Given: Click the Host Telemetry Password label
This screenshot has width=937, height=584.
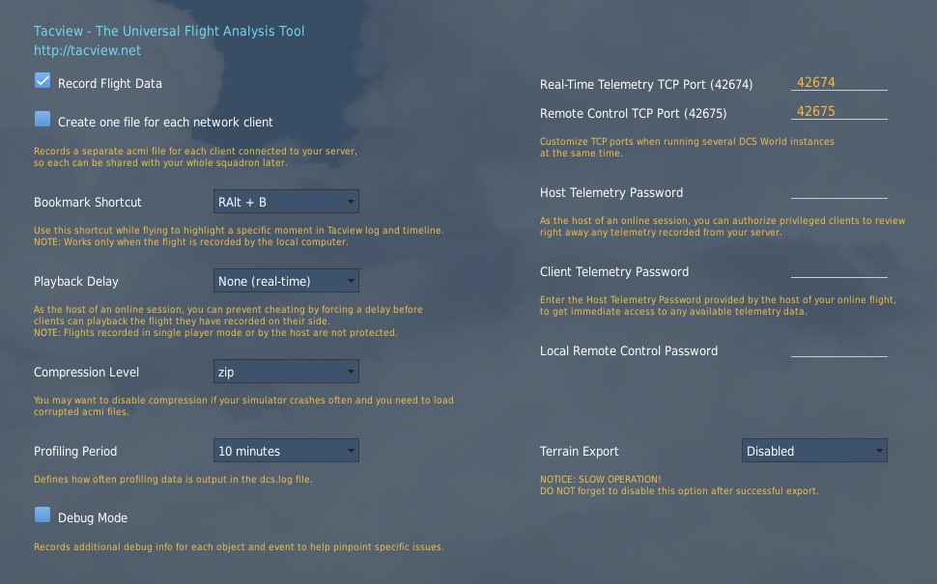Looking at the screenshot, I should coord(611,192).
